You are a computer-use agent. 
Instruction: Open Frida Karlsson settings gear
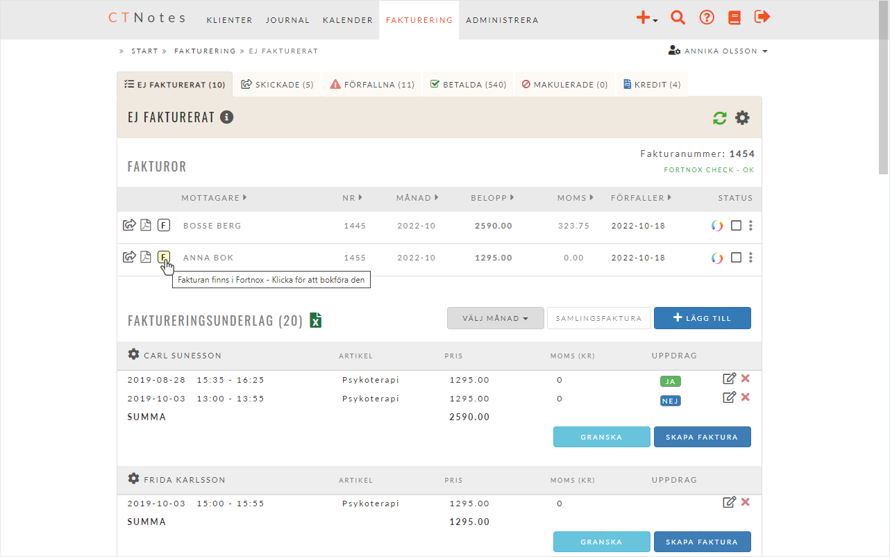pos(134,479)
